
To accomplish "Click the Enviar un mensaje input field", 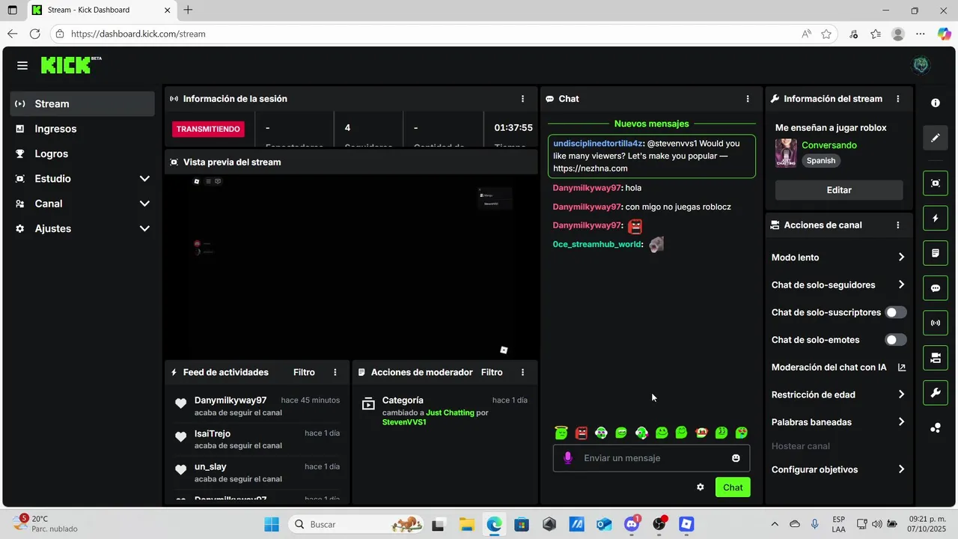I will click(652, 458).
